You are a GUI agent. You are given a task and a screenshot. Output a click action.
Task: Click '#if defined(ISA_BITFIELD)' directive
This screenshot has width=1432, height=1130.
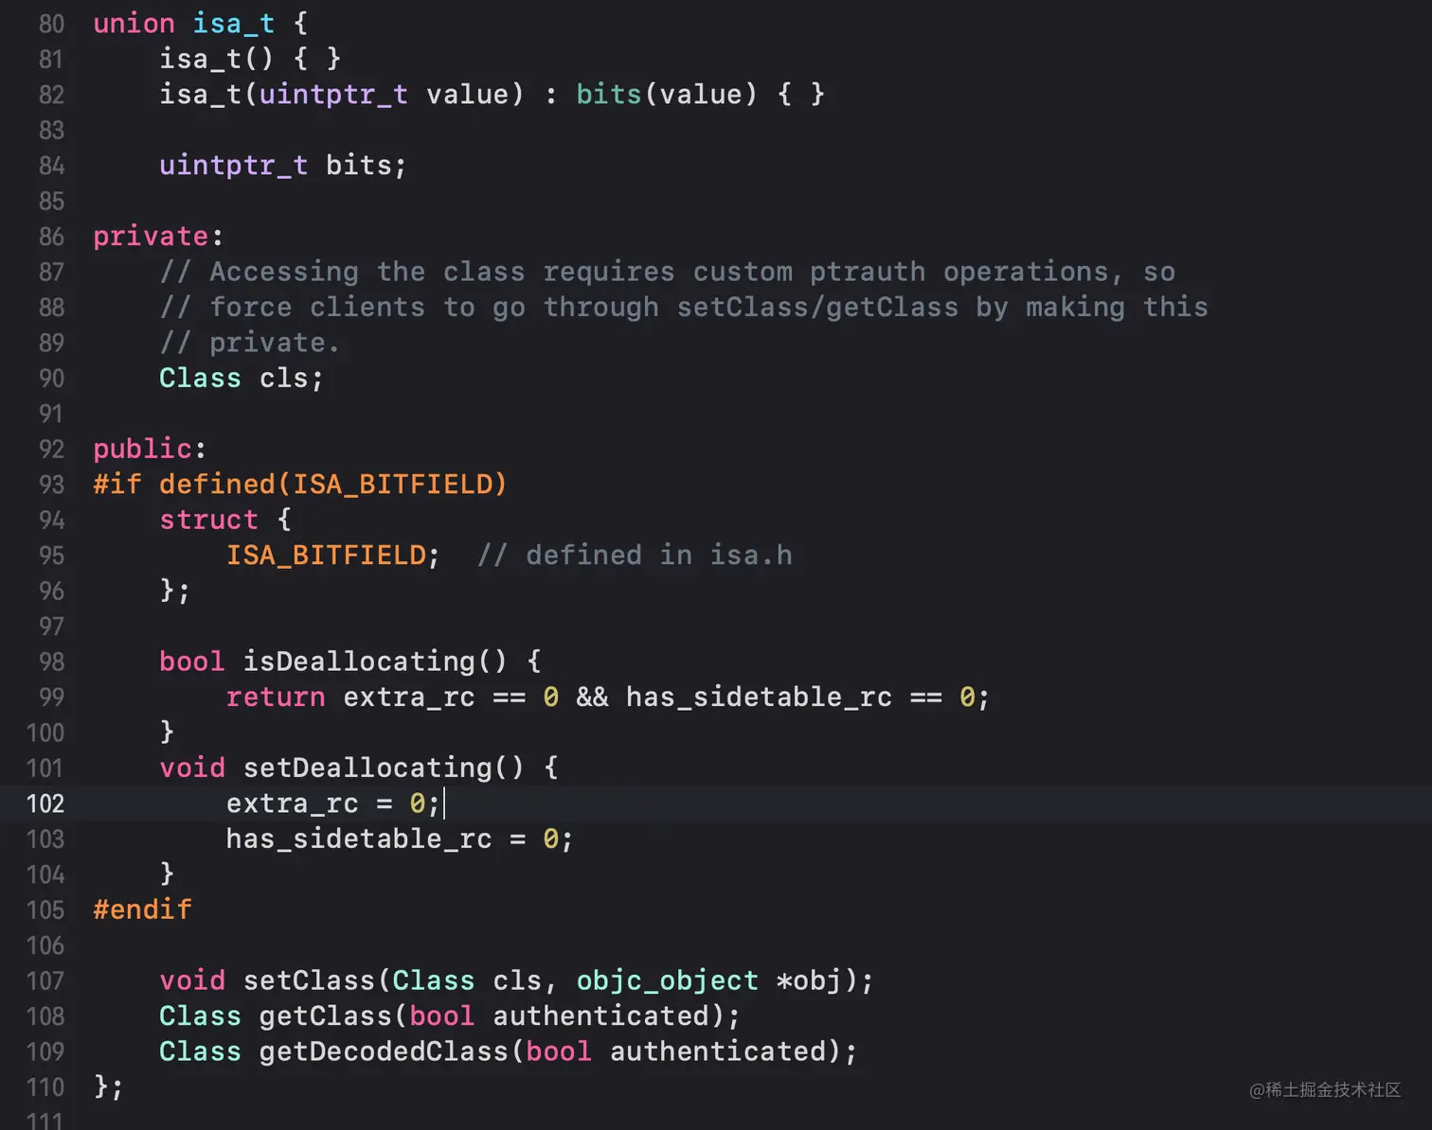pos(300,485)
